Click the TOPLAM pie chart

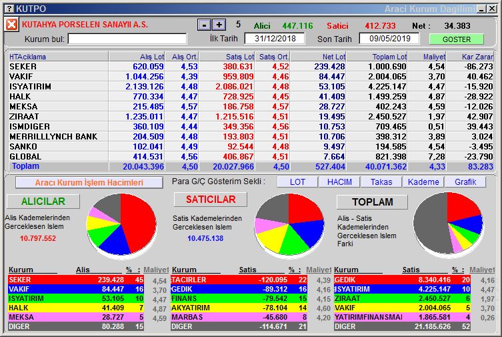click(x=448, y=224)
